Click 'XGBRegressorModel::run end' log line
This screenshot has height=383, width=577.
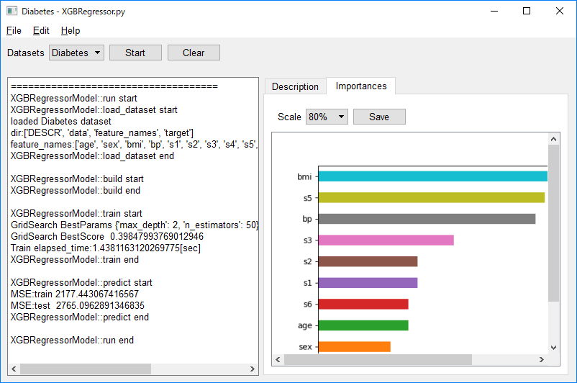coord(72,340)
